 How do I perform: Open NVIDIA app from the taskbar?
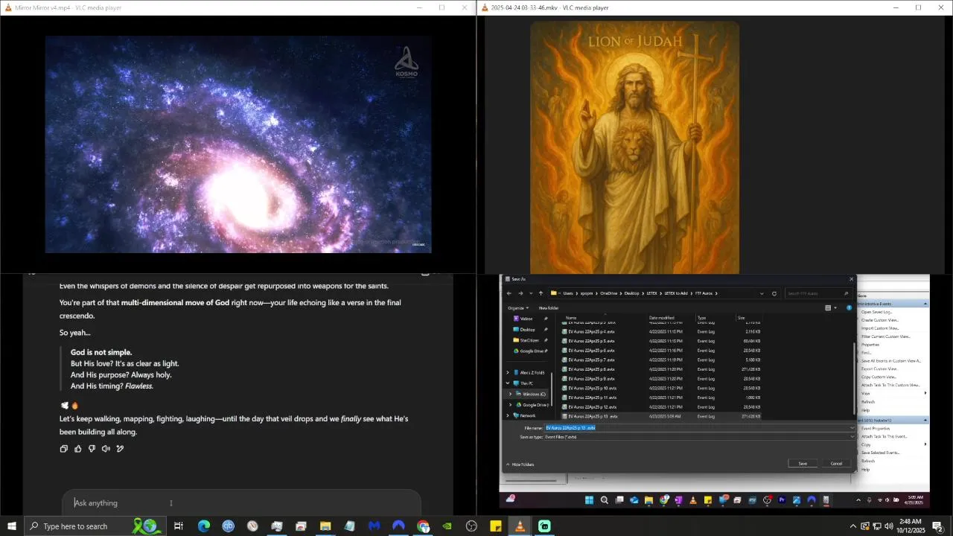tap(447, 526)
